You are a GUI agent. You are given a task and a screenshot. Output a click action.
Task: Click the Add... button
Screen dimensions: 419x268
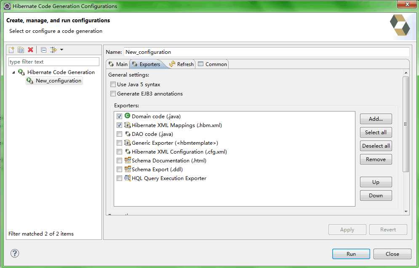(x=376, y=119)
